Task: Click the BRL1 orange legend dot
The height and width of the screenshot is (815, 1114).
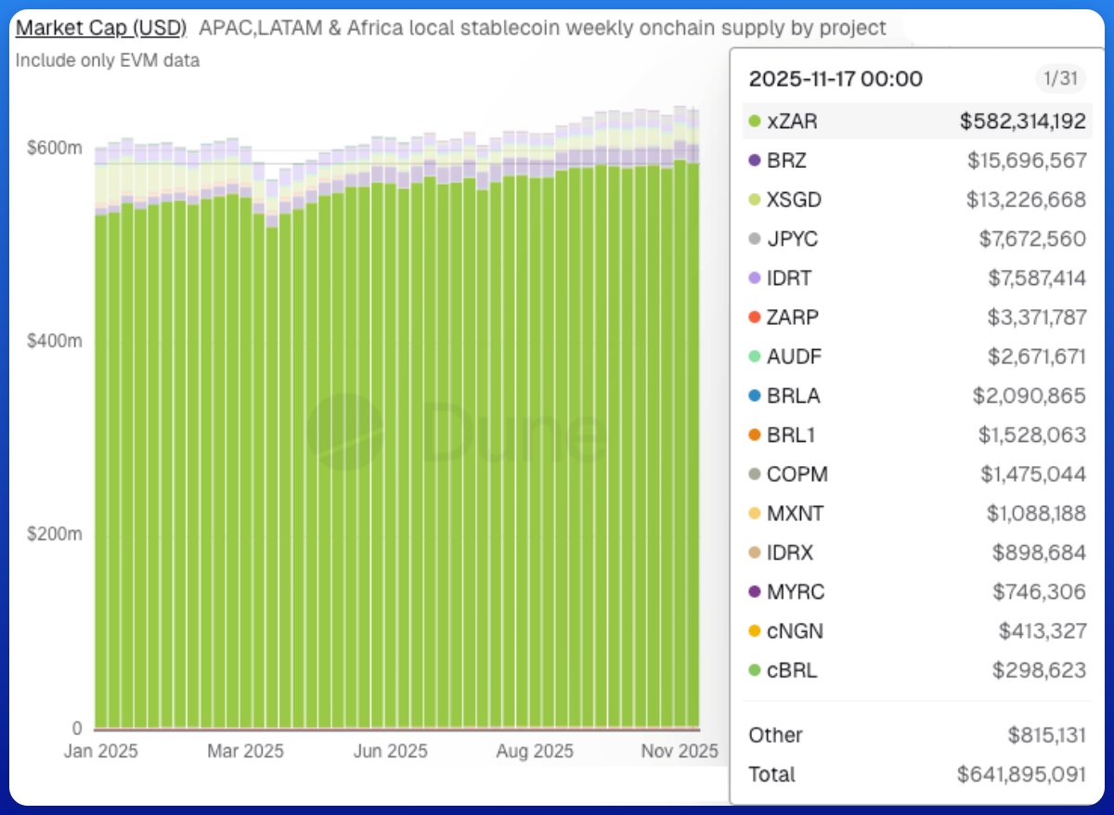Action: point(755,434)
